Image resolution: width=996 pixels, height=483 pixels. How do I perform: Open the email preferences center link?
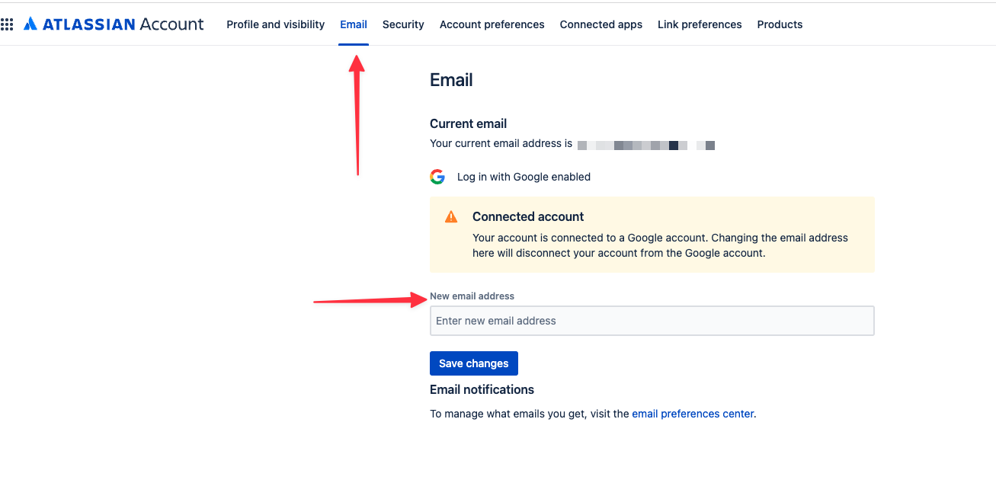tap(692, 413)
